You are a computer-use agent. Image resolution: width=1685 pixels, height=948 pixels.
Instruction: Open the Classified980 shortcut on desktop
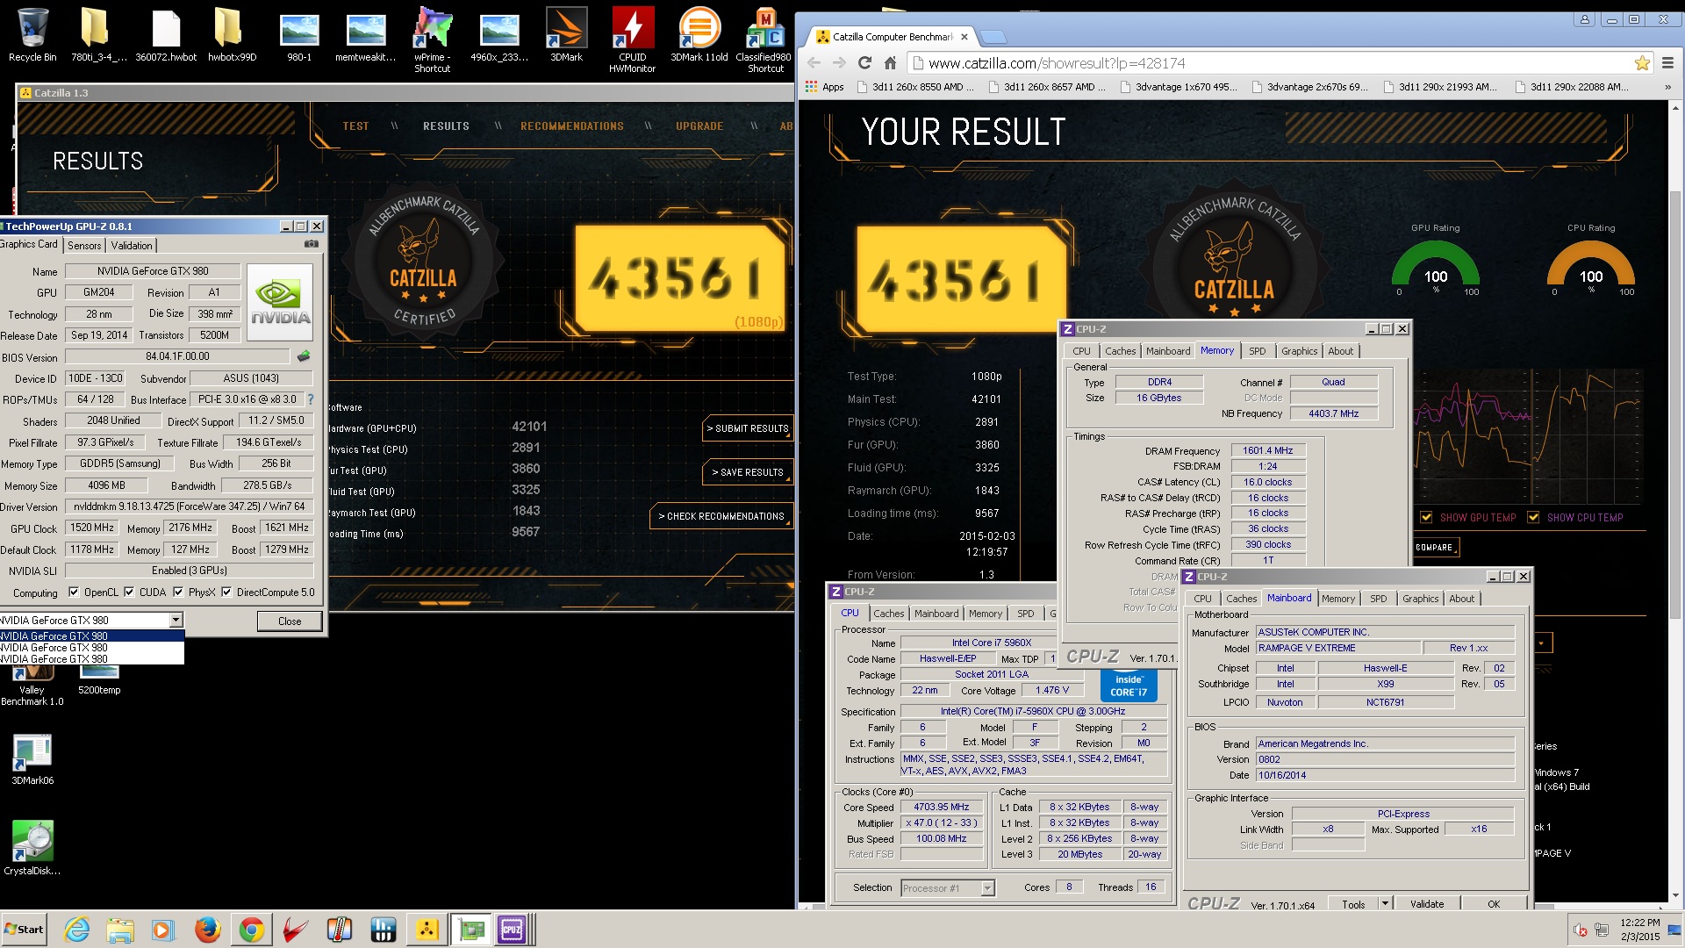[764, 39]
